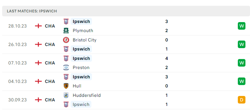This screenshot has width=250, height=112.
Task: Click England flag beside the 26.10.23 match
Action: click(38, 44)
